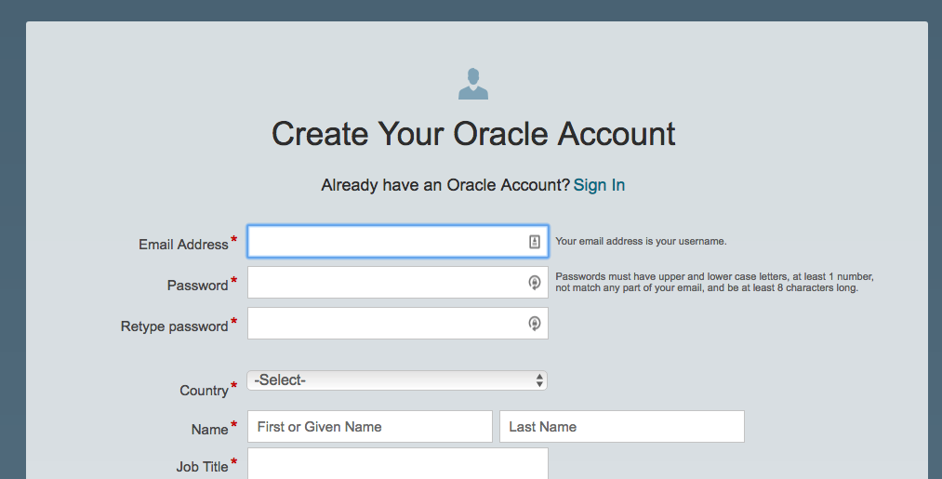Viewport: 942px width, 479px height.
Task: Click into the Password input field
Action: click(386, 283)
